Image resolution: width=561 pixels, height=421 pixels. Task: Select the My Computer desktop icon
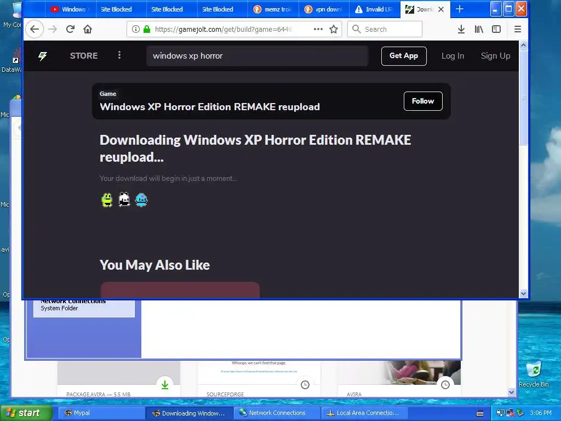click(12, 15)
